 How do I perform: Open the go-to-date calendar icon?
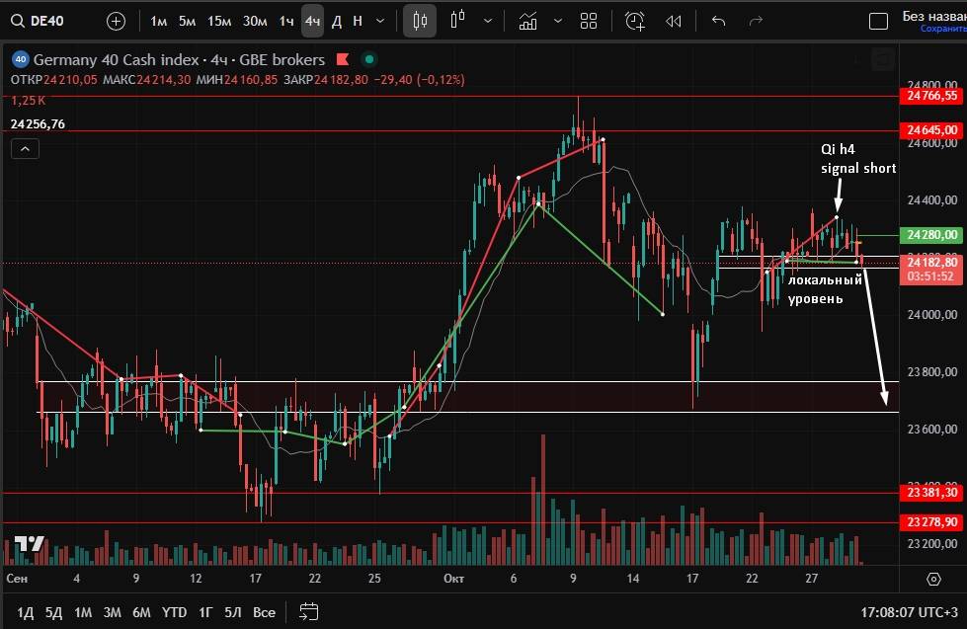coord(309,611)
